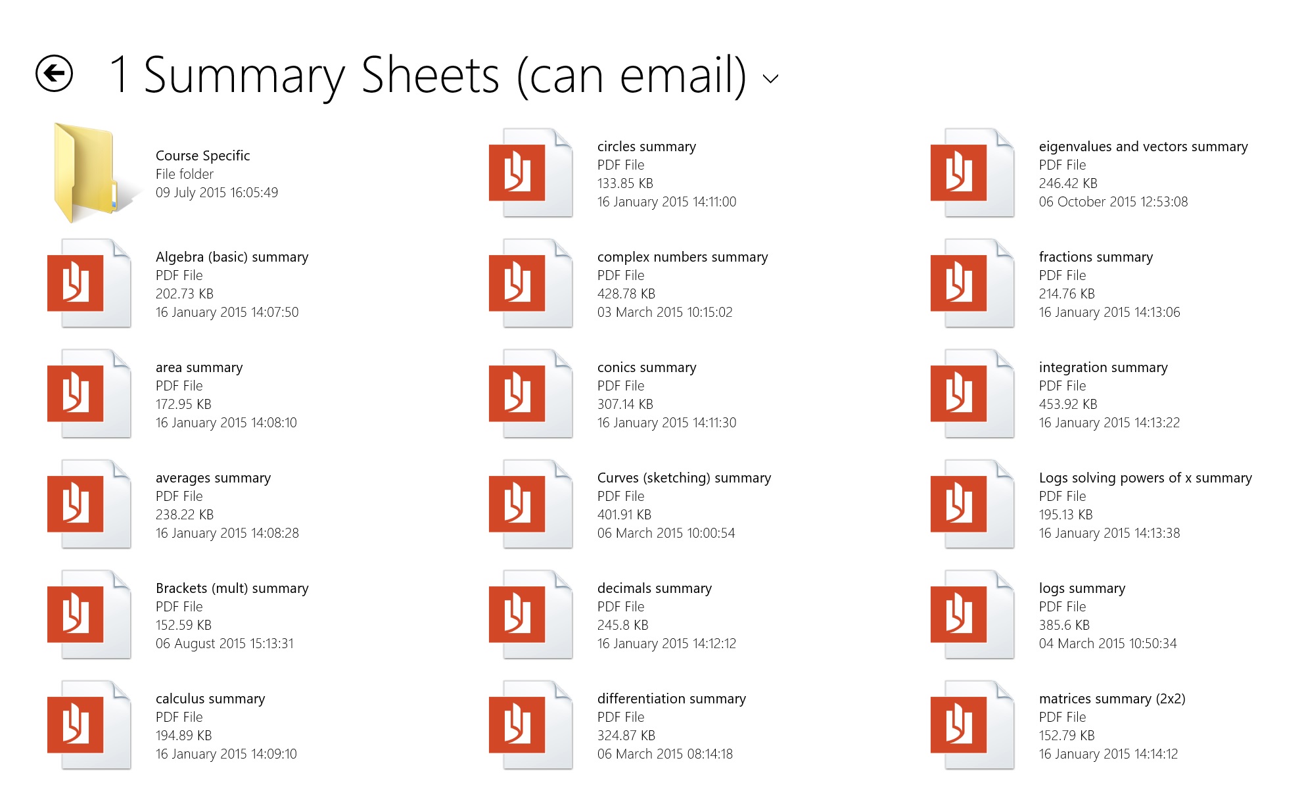Open the Course Specific folder icon

89,173
